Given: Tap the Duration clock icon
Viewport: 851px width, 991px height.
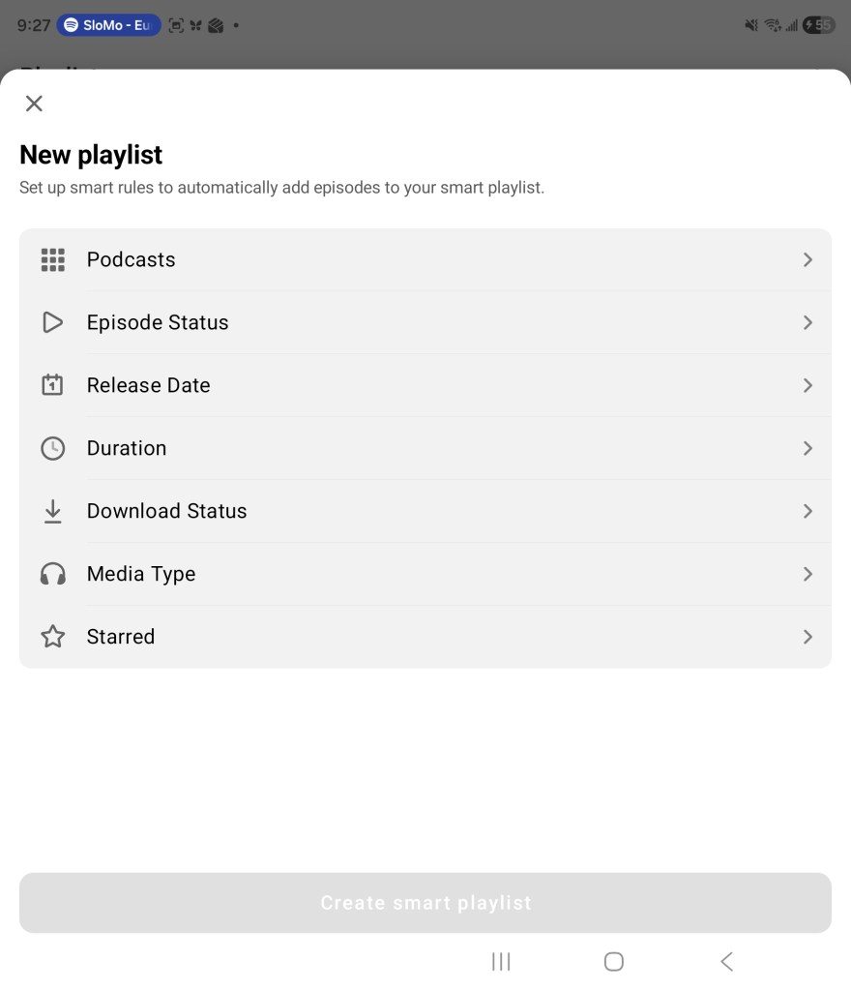Looking at the screenshot, I should [x=52, y=448].
